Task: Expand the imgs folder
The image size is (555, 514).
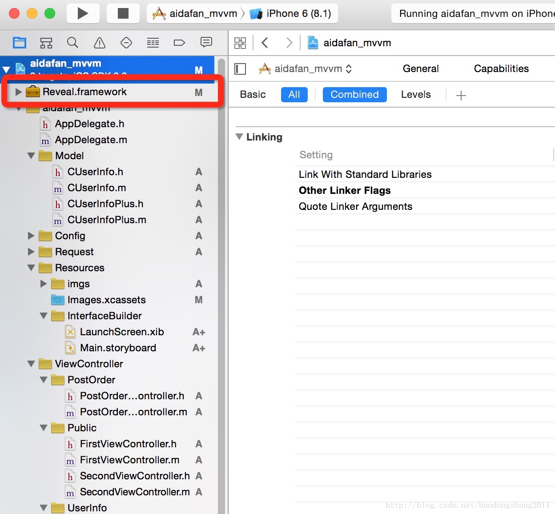Action: tap(44, 284)
